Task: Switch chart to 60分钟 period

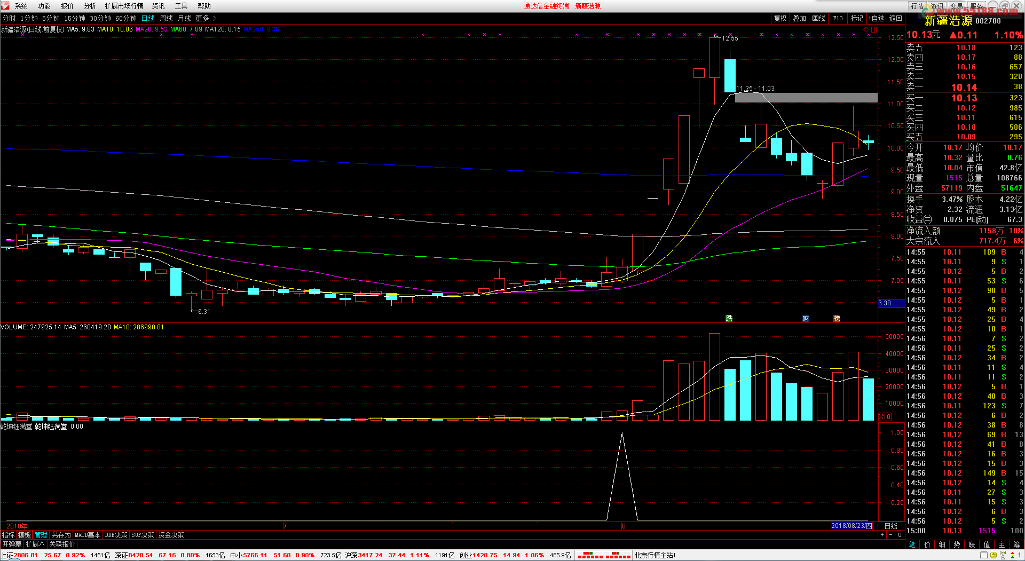Action: point(126,18)
